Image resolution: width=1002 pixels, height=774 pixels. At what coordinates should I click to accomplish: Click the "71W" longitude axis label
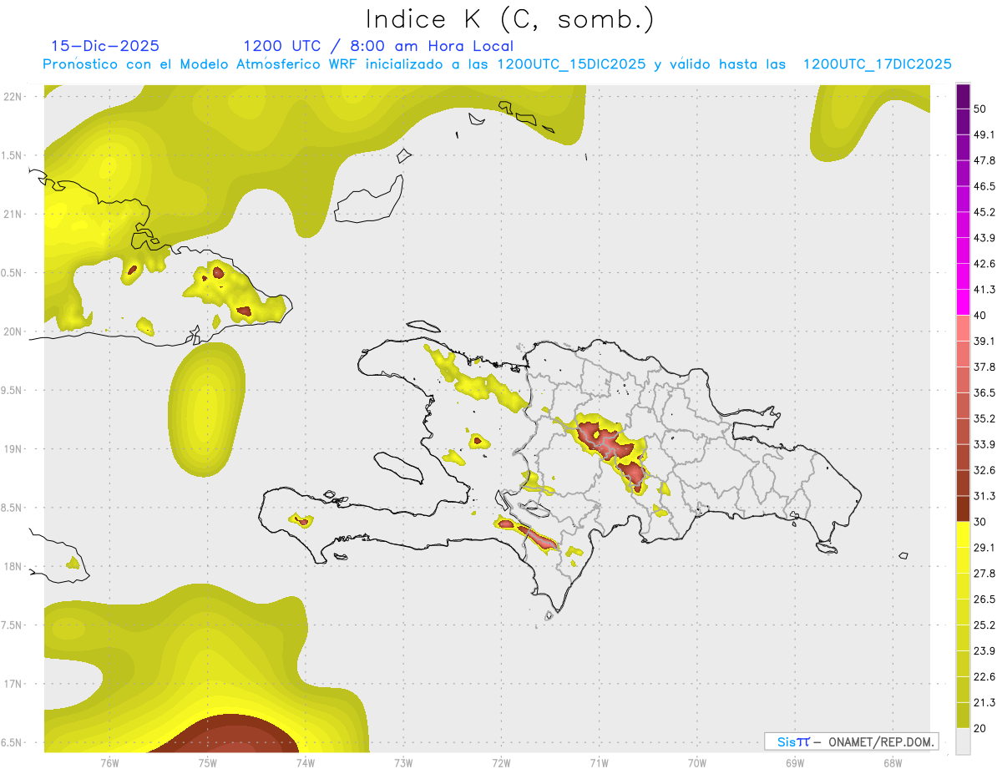point(599,762)
